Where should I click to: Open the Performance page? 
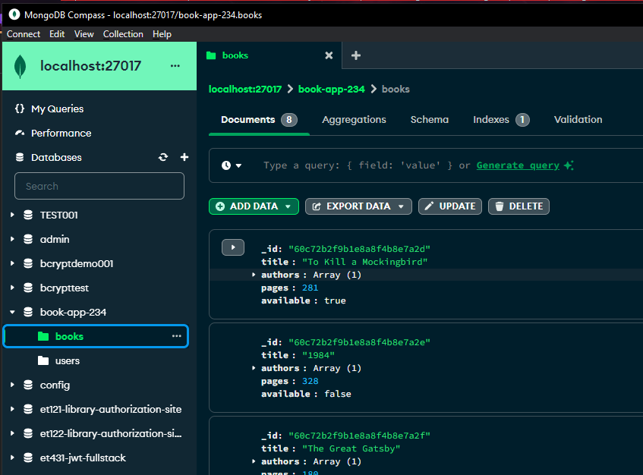point(61,133)
